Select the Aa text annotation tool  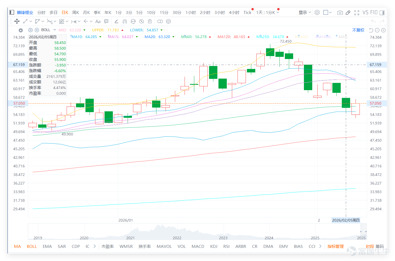coord(98,21)
